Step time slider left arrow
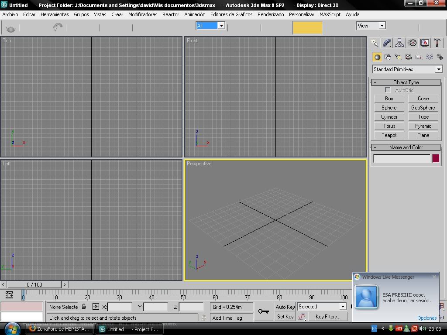The image size is (447, 335). point(3,284)
